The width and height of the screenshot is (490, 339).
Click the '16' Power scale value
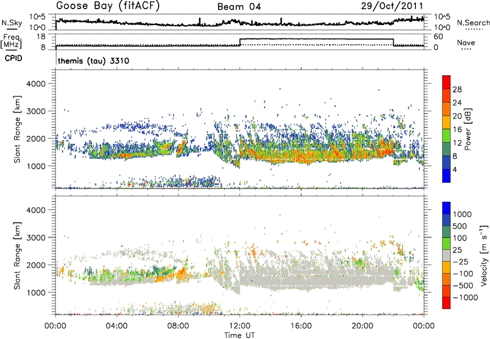(x=457, y=130)
